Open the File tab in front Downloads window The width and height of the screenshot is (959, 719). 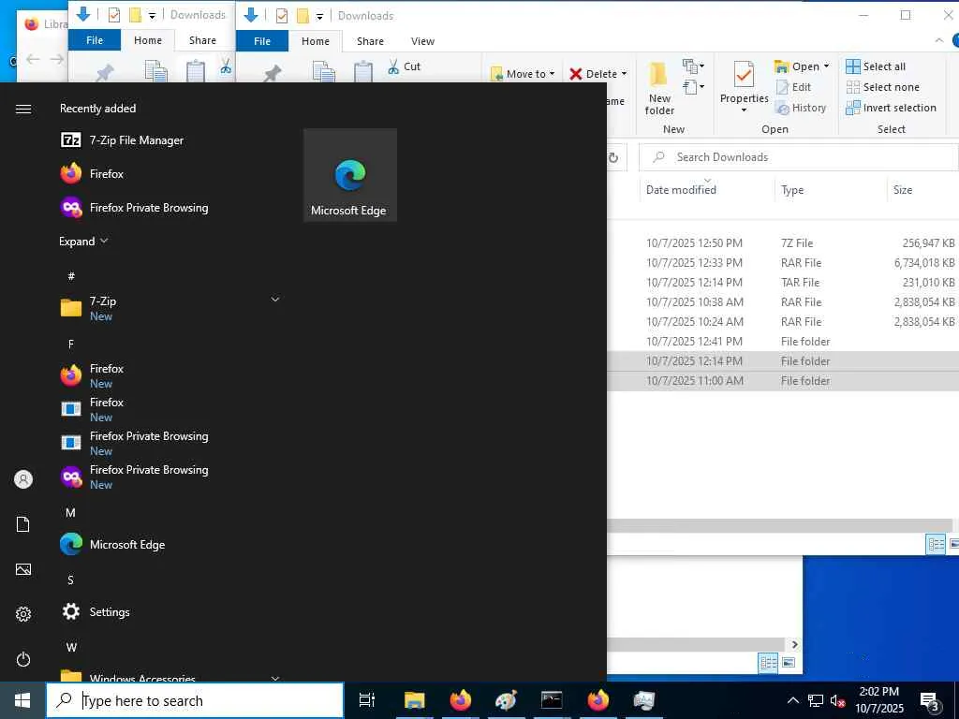[x=262, y=41]
